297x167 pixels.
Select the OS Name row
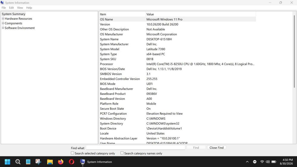[x=178, y=19]
